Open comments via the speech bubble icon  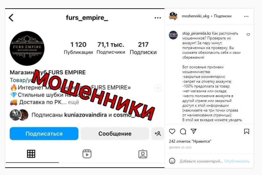pos(183,131)
